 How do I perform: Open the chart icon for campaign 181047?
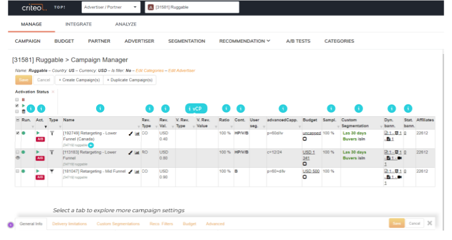pyautogui.click(x=137, y=172)
